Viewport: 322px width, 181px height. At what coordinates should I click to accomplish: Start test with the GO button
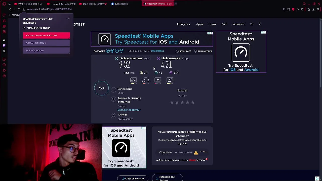101,88
